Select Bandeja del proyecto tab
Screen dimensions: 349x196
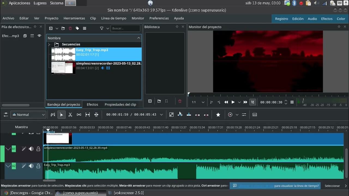pyautogui.click(x=64, y=104)
